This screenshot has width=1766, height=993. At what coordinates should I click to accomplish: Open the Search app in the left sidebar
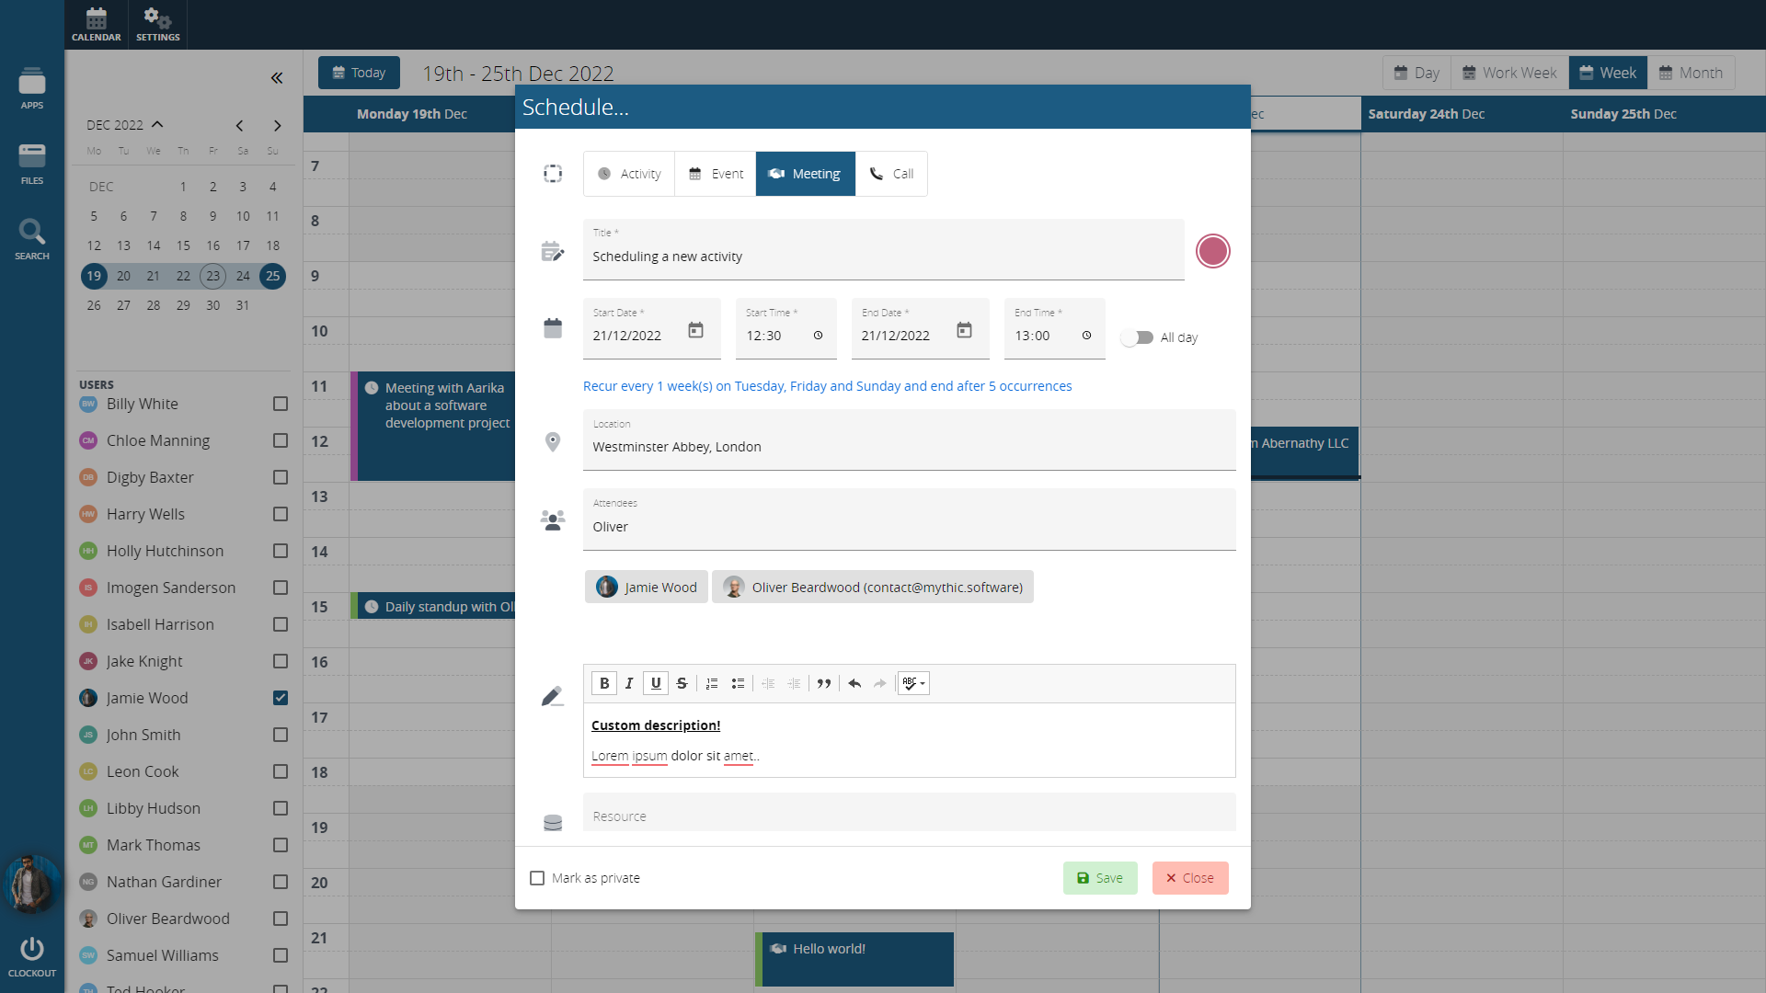coord(31,238)
